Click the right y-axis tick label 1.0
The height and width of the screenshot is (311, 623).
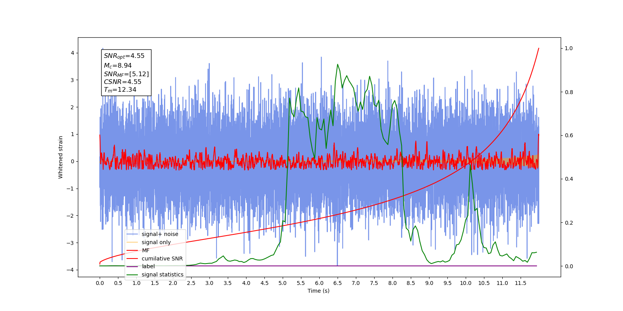pos(569,48)
